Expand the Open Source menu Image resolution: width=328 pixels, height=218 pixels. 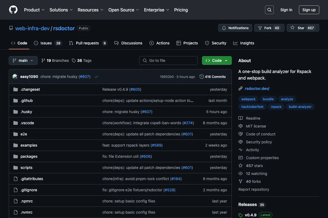[x=124, y=10]
